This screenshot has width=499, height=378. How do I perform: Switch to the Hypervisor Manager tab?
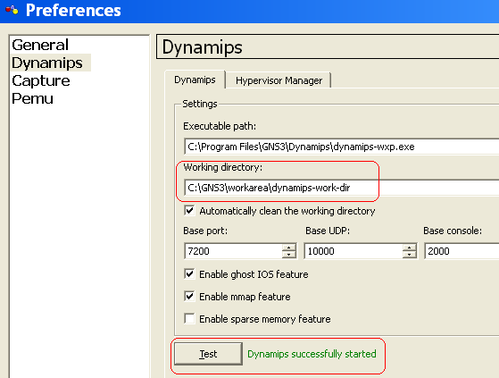coord(279,80)
